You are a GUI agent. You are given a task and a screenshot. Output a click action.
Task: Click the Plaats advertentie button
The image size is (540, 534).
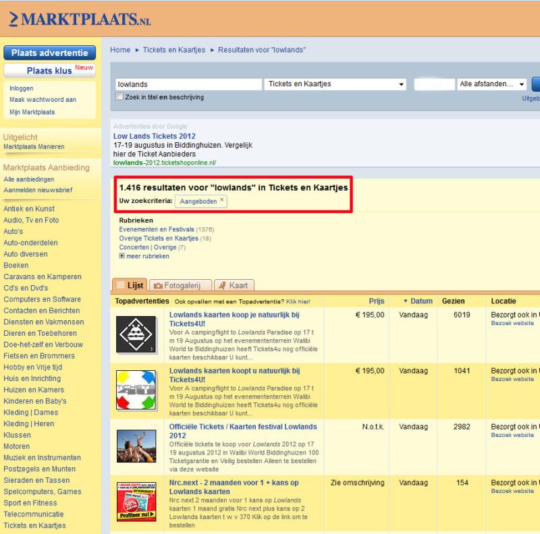[x=49, y=53]
